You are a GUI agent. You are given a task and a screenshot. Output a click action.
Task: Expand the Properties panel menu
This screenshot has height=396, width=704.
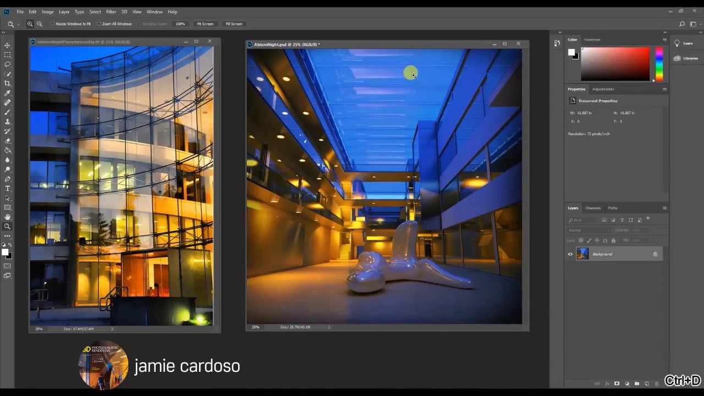(664, 89)
